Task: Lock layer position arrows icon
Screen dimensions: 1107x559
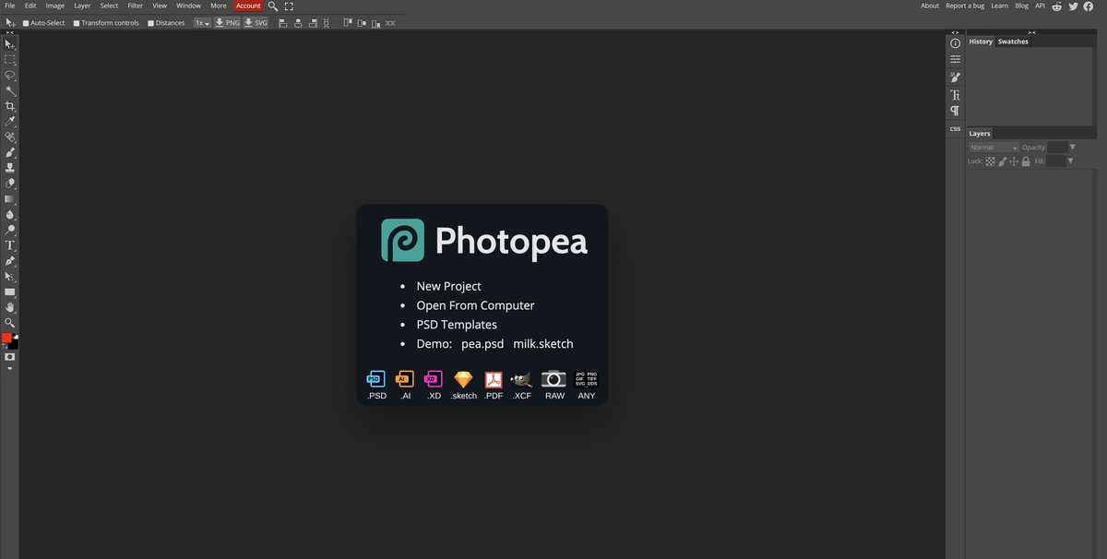Action: pos(1014,161)
